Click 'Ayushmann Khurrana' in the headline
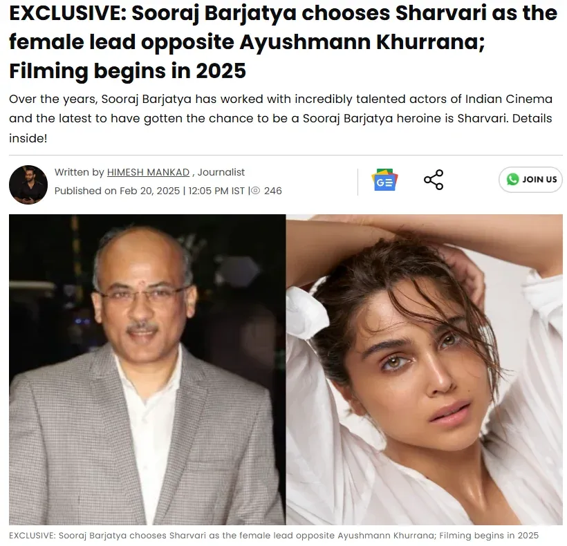567x546 pixels. tap(362, 42)
